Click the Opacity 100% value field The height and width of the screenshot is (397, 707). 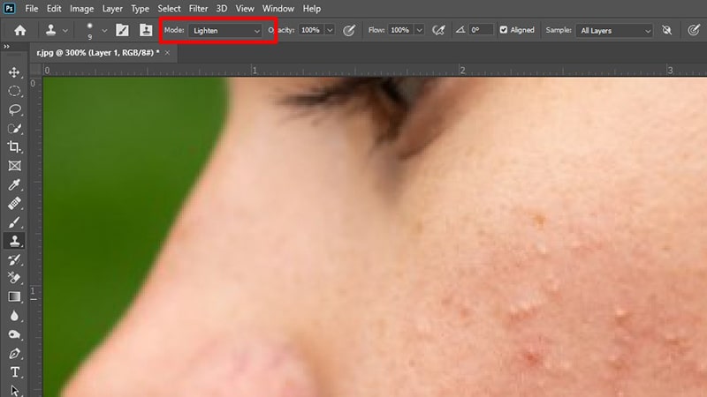point(311,30)
